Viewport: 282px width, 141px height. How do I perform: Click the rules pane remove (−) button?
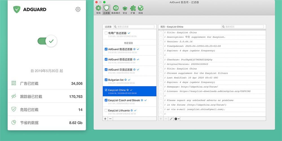(x=166, y=119)
